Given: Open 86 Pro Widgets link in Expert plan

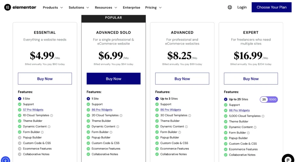Looking at the screenshot, I should pyautogui.click(x=239, y=110).
